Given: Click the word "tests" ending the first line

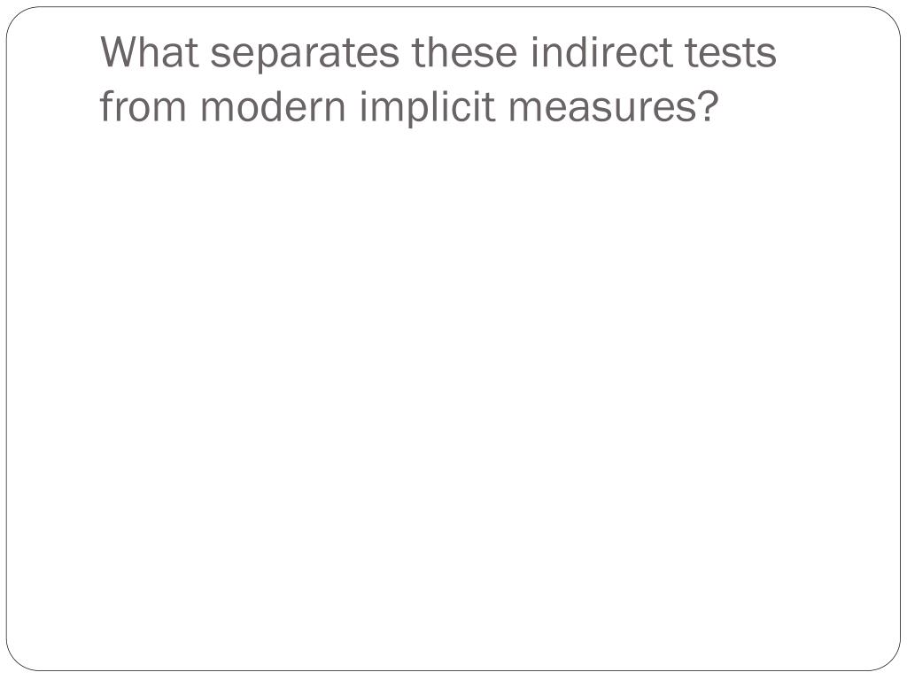Looking at the screenshot, I should coord(731,54).
